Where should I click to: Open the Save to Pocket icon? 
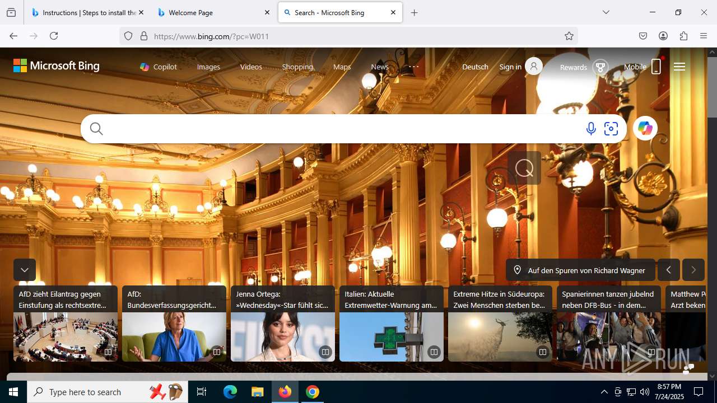643,36
